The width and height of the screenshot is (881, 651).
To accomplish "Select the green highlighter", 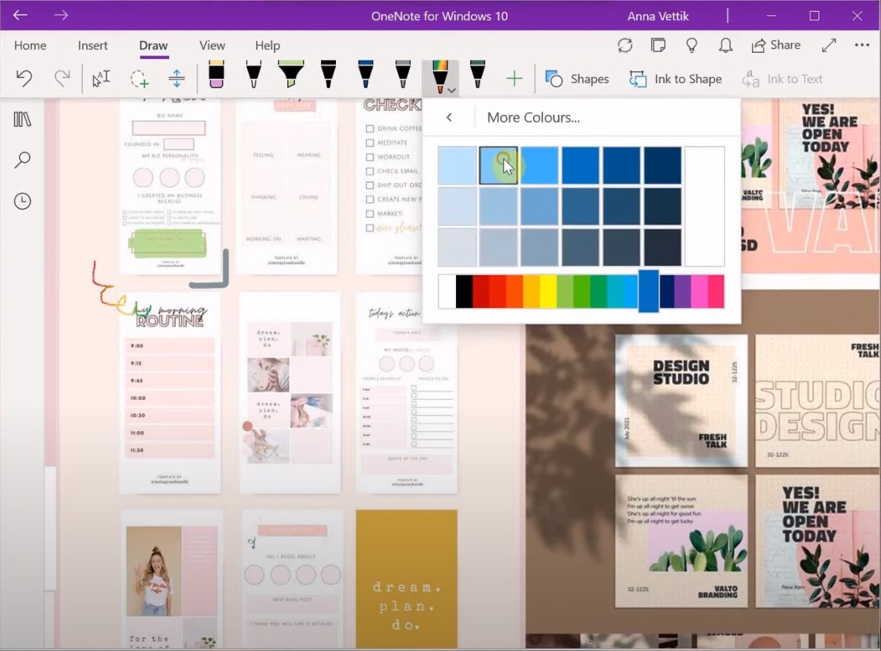I will coord(291,75).
